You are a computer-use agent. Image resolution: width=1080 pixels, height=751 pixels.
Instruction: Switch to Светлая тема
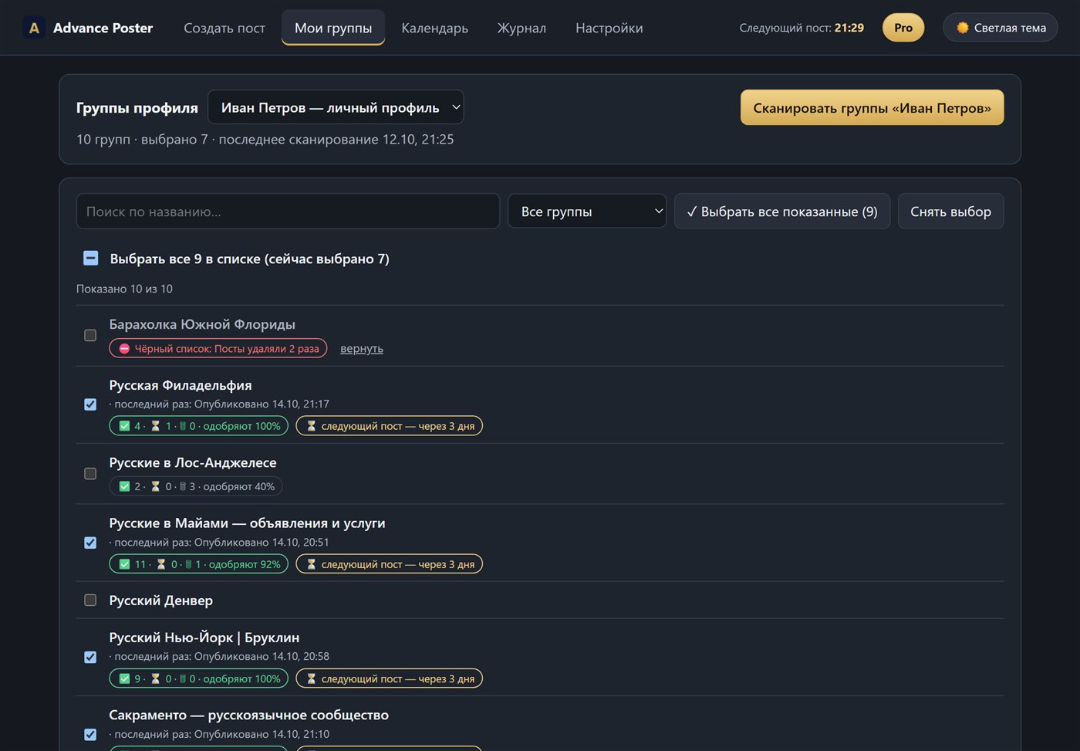1001,28
